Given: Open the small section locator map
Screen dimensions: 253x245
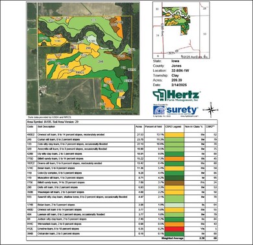Looking at the screenshot, I should click(x=181, y=30).
